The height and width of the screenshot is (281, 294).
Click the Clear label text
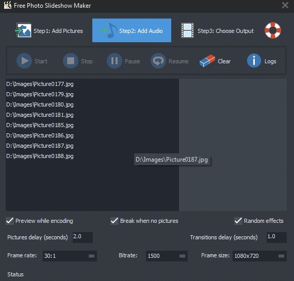tap(224, 61)
